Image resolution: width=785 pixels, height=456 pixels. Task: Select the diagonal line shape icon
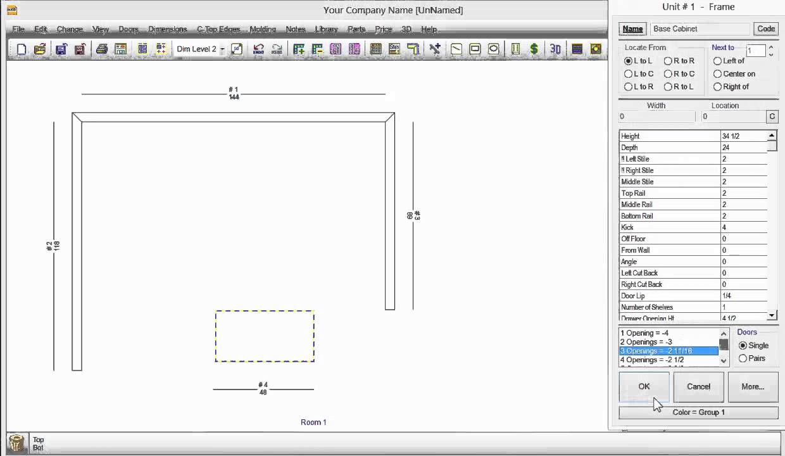[456, 49]
